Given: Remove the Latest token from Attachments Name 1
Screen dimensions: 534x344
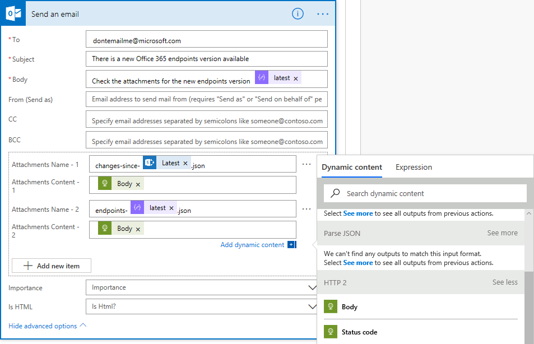Looking at the screenshot, I should [x=185, y=164].
